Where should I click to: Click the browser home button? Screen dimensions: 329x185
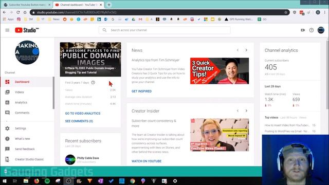pos(25,12)
